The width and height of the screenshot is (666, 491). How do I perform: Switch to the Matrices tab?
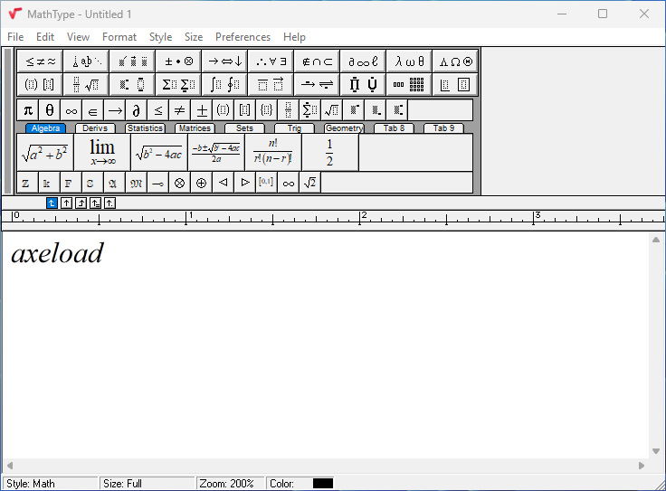[195, 128]
